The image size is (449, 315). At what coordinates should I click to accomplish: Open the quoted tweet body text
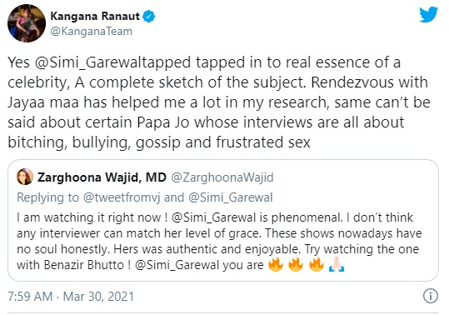point(219,242)
